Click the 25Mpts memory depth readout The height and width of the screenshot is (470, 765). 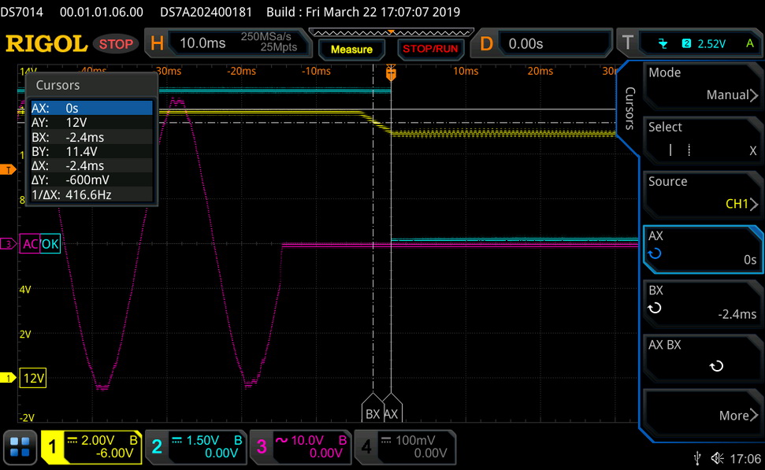(279, 47)
